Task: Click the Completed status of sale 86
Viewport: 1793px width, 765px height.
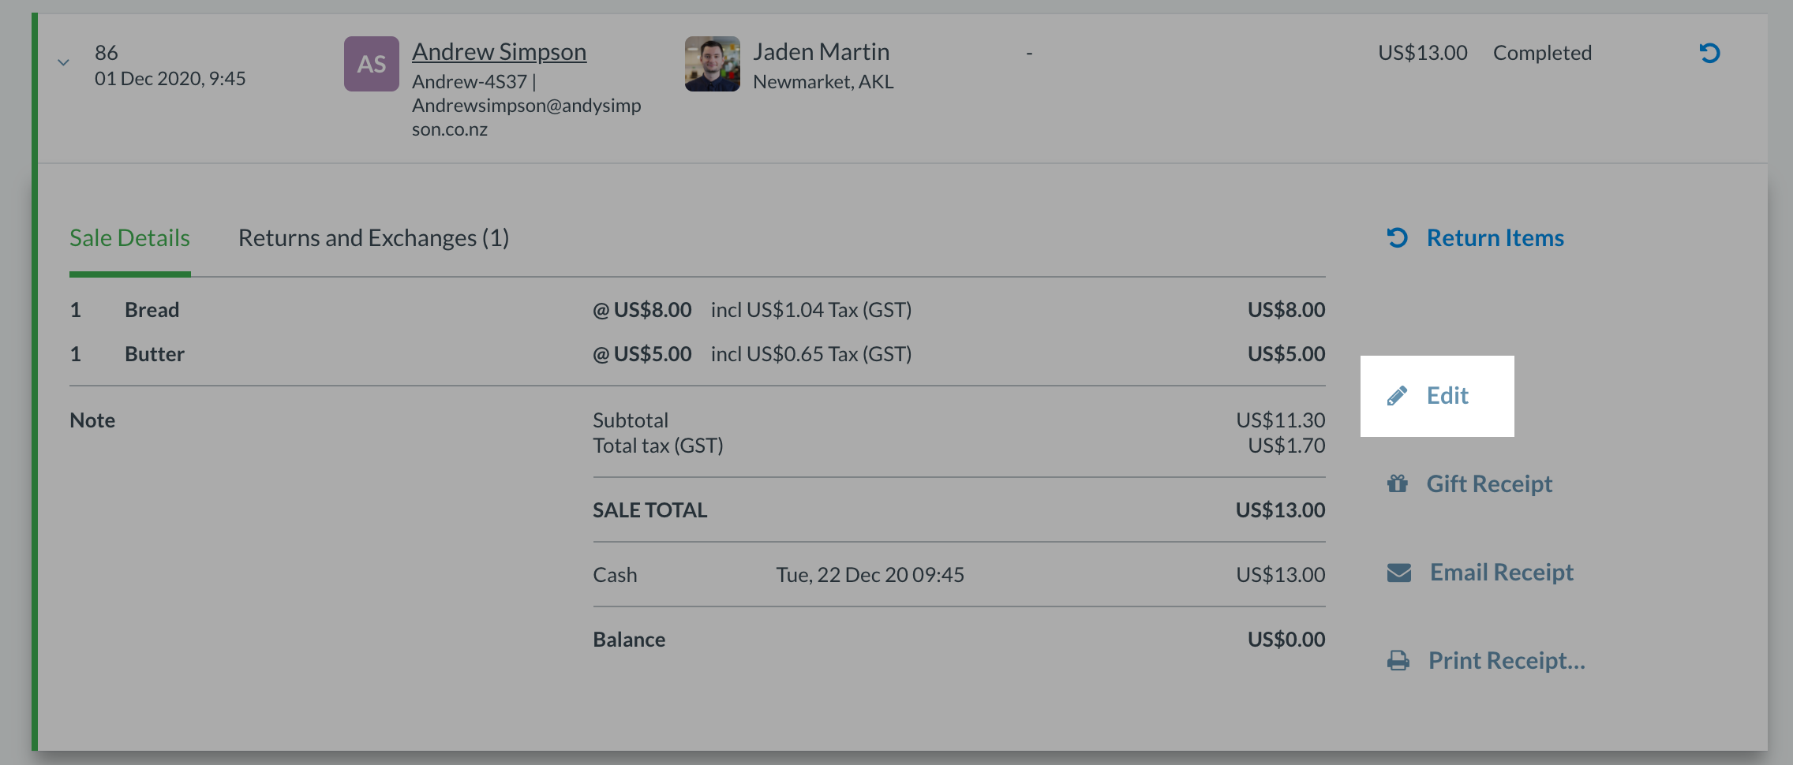Action: (x=1542, y=53)
